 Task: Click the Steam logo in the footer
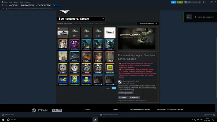[40, 110]
